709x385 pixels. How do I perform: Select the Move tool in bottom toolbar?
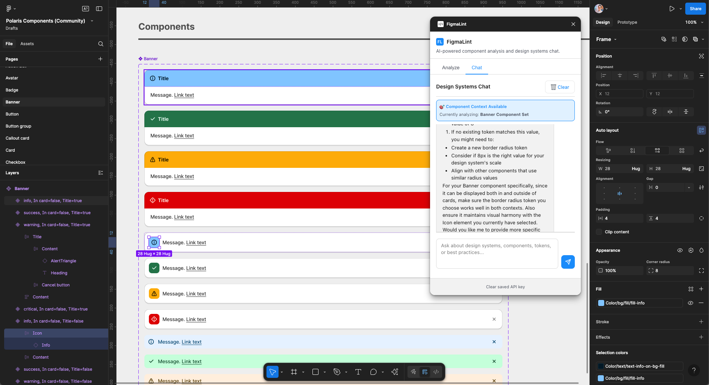[x=272, y=372]
